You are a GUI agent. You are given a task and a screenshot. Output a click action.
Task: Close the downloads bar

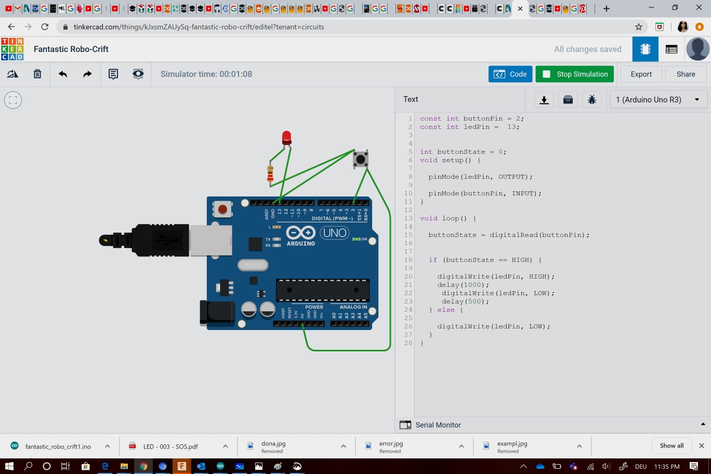click(701, 445)
